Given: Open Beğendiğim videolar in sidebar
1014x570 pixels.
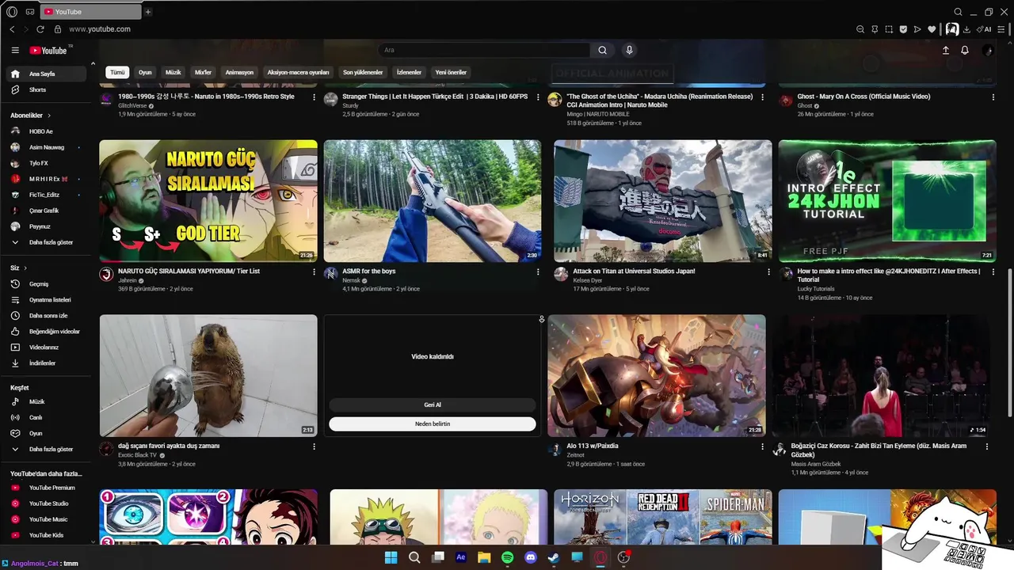Looking at the screenshot, I should tap(48, 331).
